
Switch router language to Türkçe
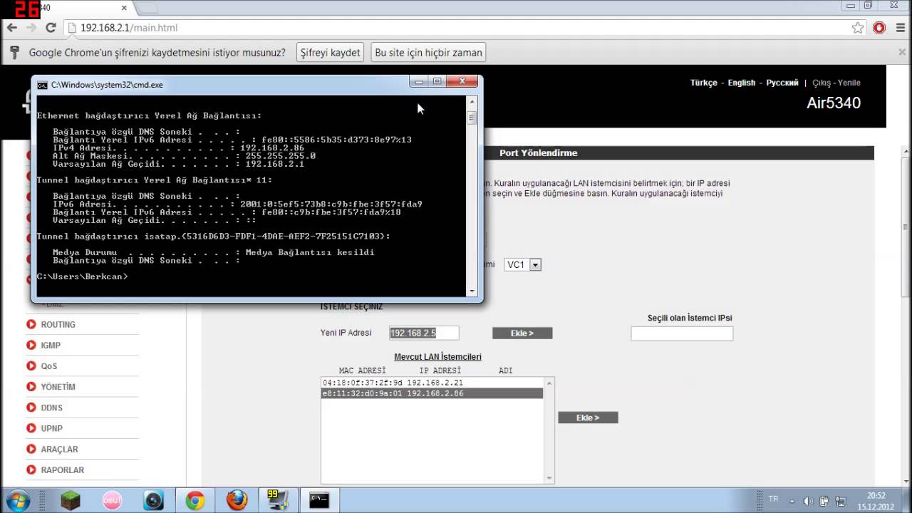703,83
